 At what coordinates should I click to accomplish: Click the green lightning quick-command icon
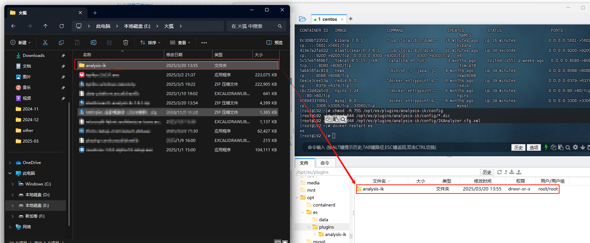[546, 147]
